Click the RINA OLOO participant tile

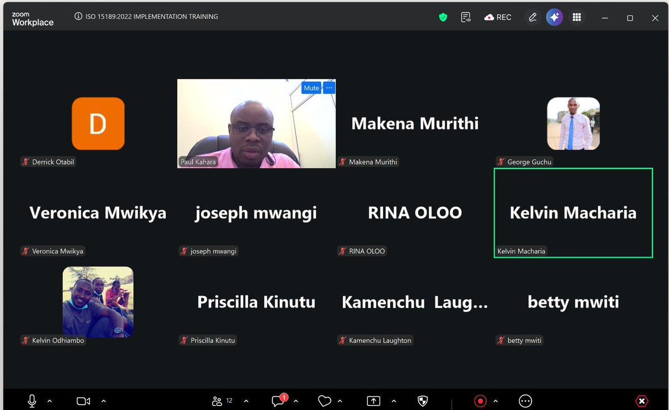pyautogui.click(x=415, y=213)
